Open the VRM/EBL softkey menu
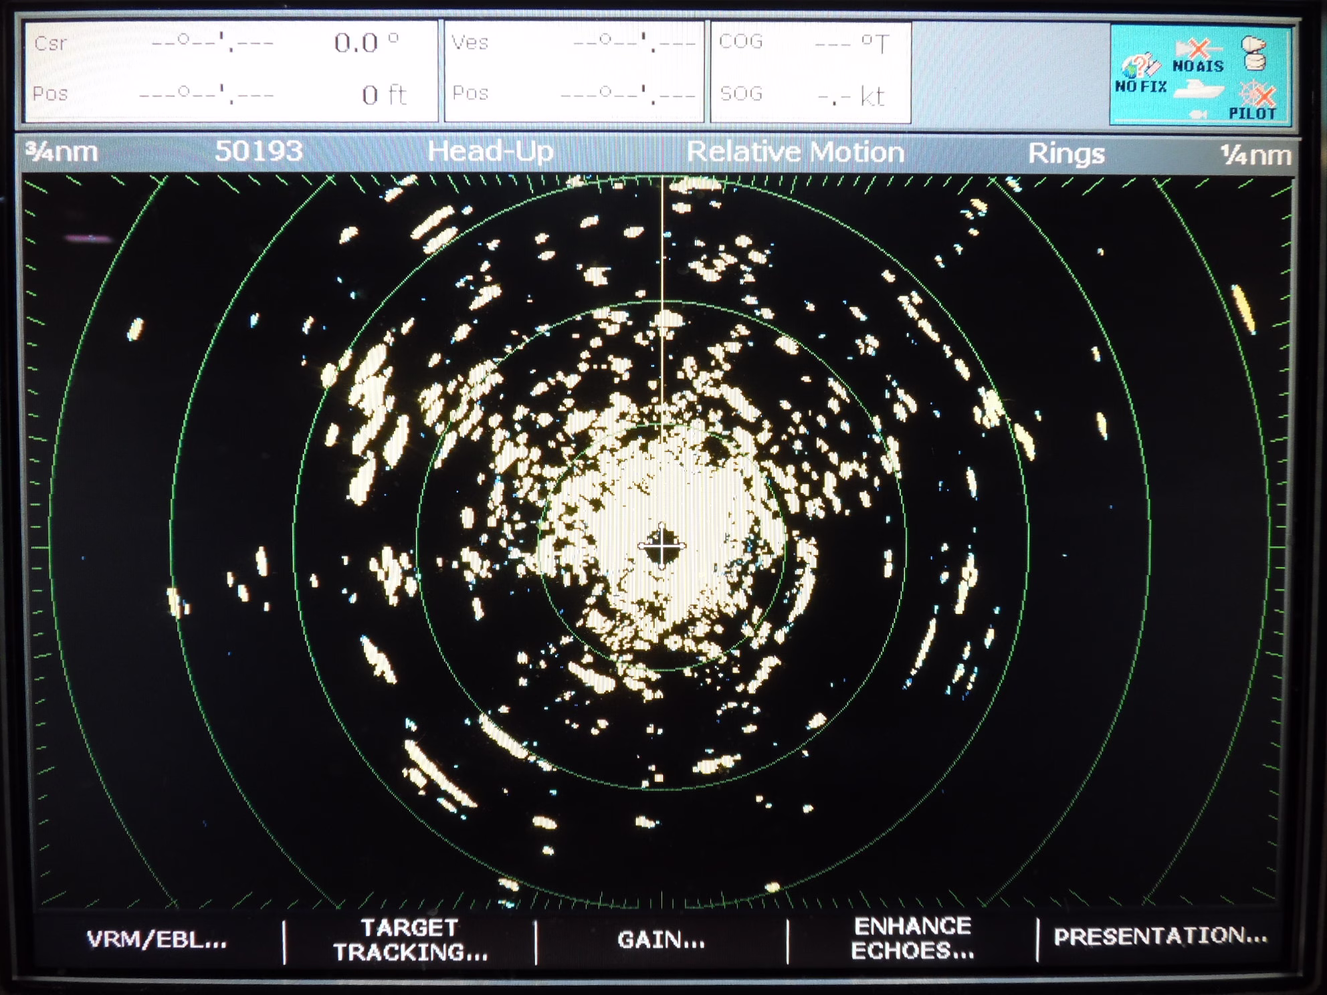 coord(157,940)
